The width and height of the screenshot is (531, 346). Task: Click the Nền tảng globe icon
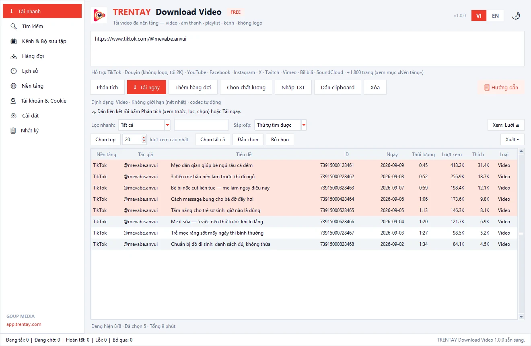coord(13,86)
